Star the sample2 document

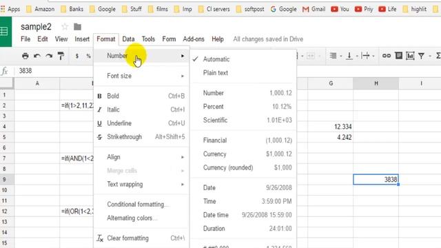(65, 27)
